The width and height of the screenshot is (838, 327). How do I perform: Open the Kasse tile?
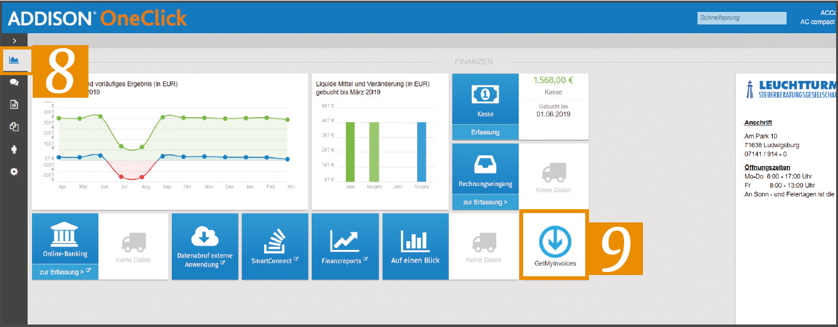point(485,99)
